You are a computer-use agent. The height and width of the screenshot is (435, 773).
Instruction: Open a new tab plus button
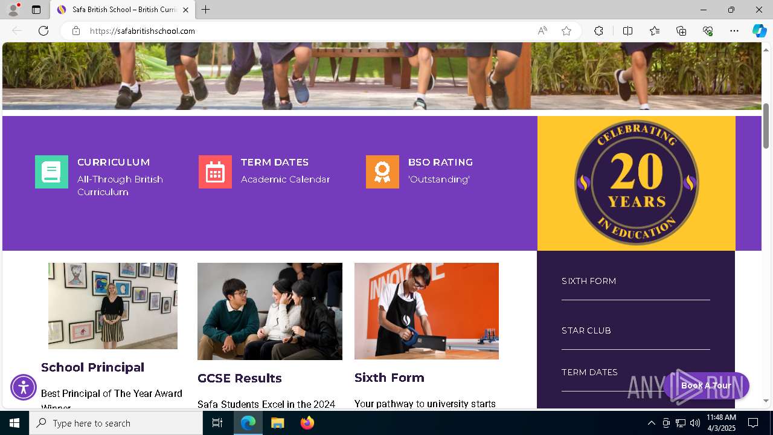(x=206, y=10)
